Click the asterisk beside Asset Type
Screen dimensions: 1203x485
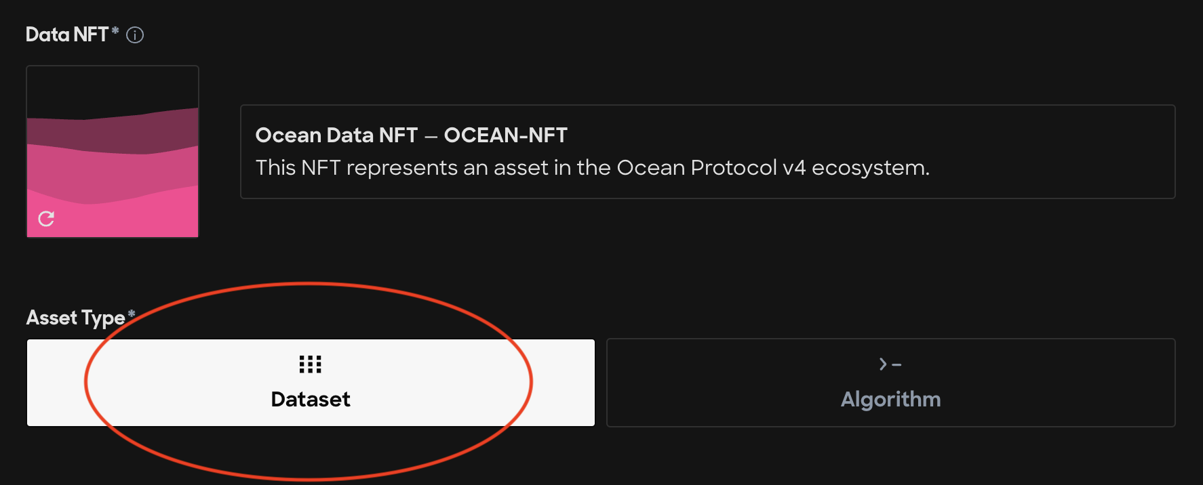(132, 314)
